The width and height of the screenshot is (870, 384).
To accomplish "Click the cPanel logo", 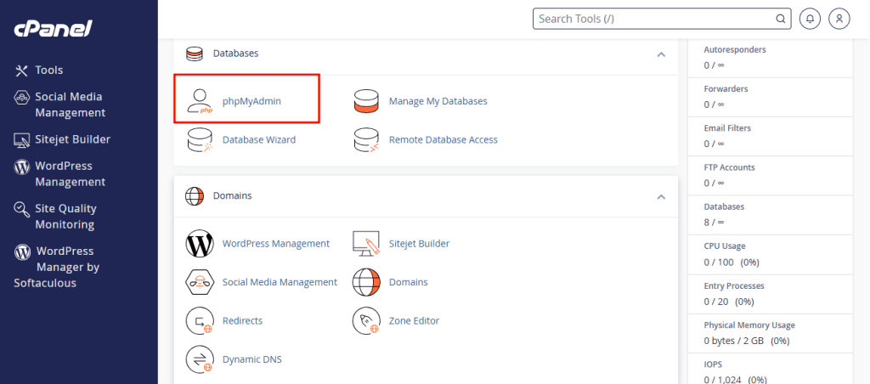I will pos(54,28).
